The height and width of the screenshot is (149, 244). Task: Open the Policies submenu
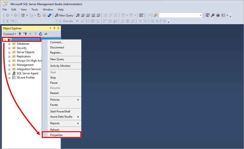pyautogui.click(x=62, y=100)
